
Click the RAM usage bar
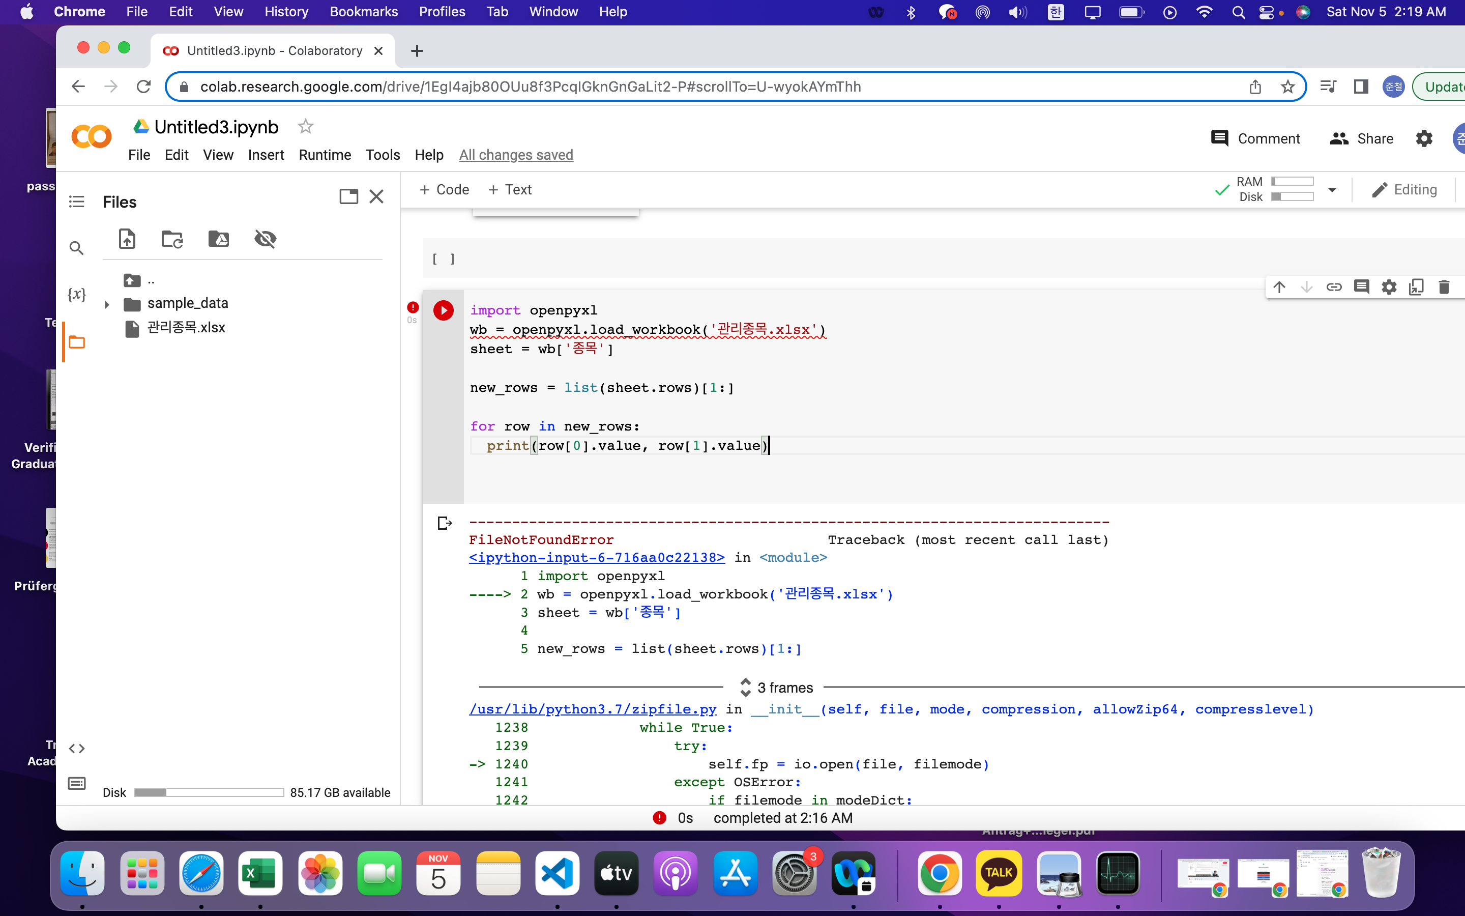[1293, 181]
